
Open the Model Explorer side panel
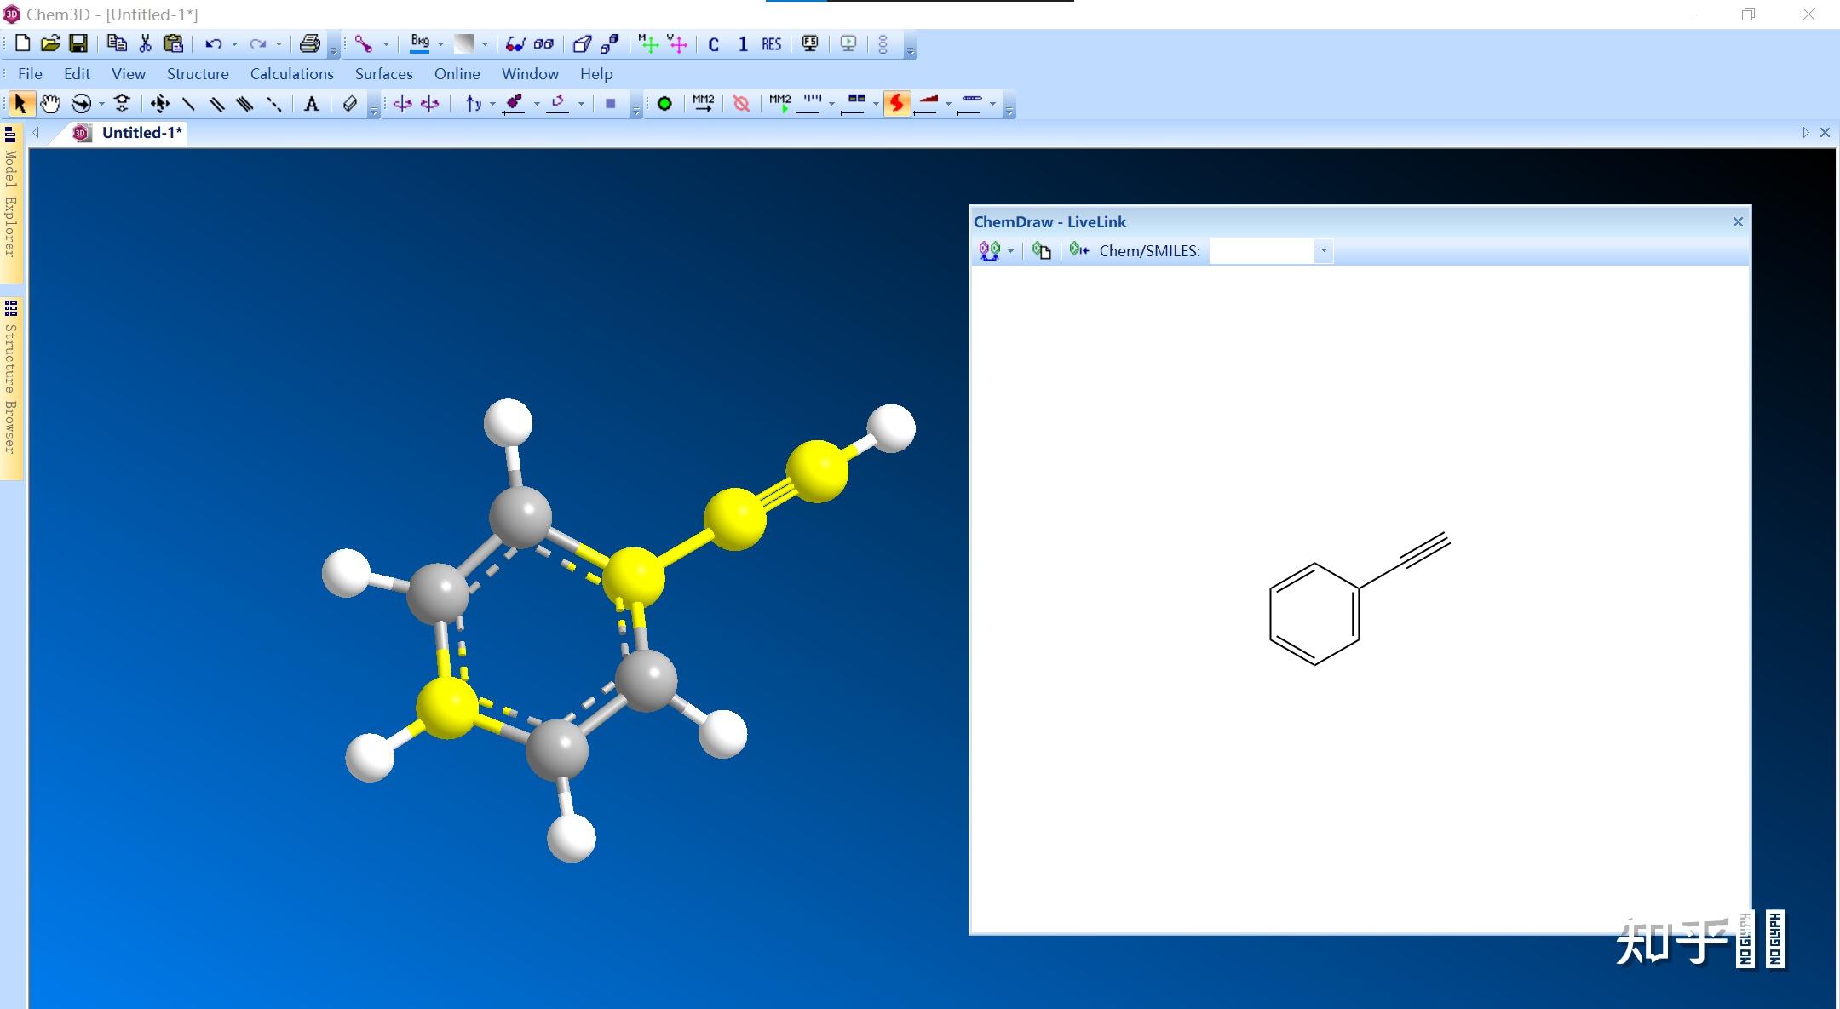(10, 203)
